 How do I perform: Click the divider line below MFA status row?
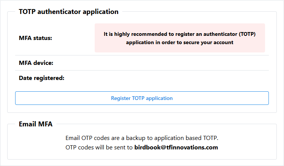pos(142,55)
